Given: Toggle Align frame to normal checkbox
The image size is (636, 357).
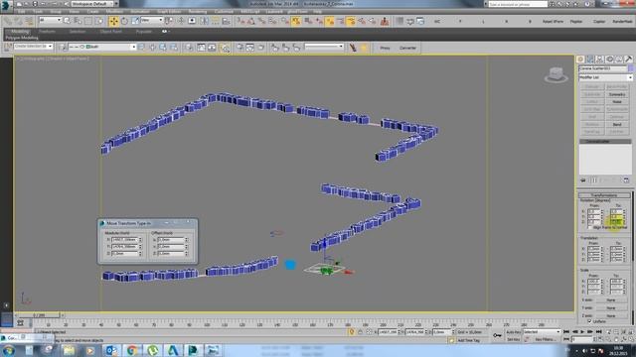Looking at the screenshot, I should tap(590, 228).
